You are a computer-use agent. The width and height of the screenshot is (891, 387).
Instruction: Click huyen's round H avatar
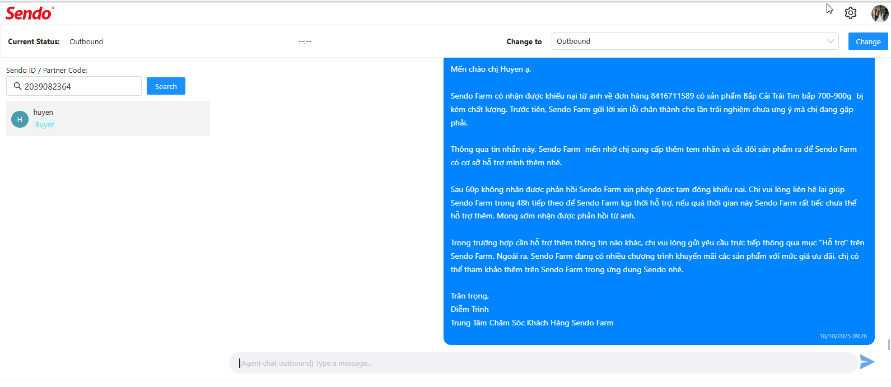click(20, 119)
